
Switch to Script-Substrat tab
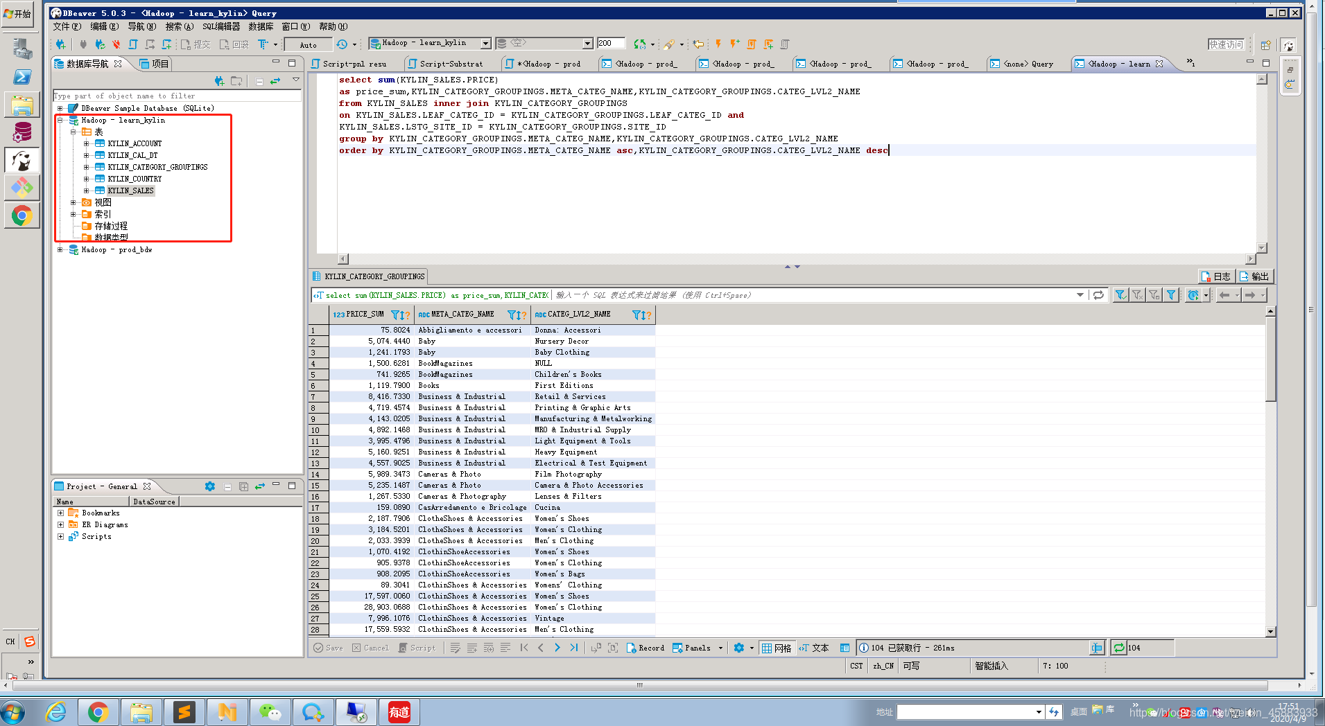(x=451, y=64)
